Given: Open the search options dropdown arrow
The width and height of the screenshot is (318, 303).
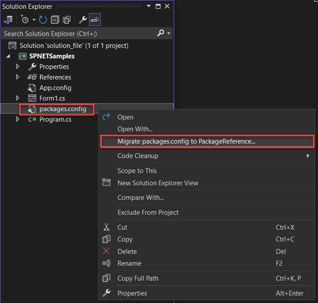Looking at the screenshot, I should [169, 33].
